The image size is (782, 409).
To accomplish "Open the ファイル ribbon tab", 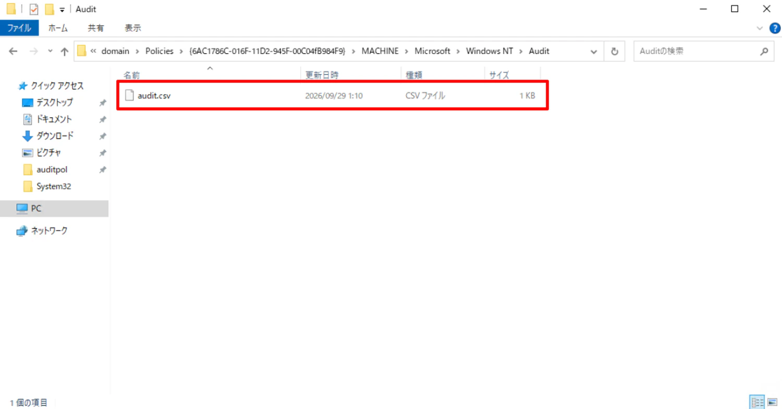I will click(19, 28).
